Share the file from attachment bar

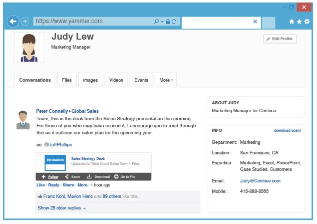click(x=73, y=177)
